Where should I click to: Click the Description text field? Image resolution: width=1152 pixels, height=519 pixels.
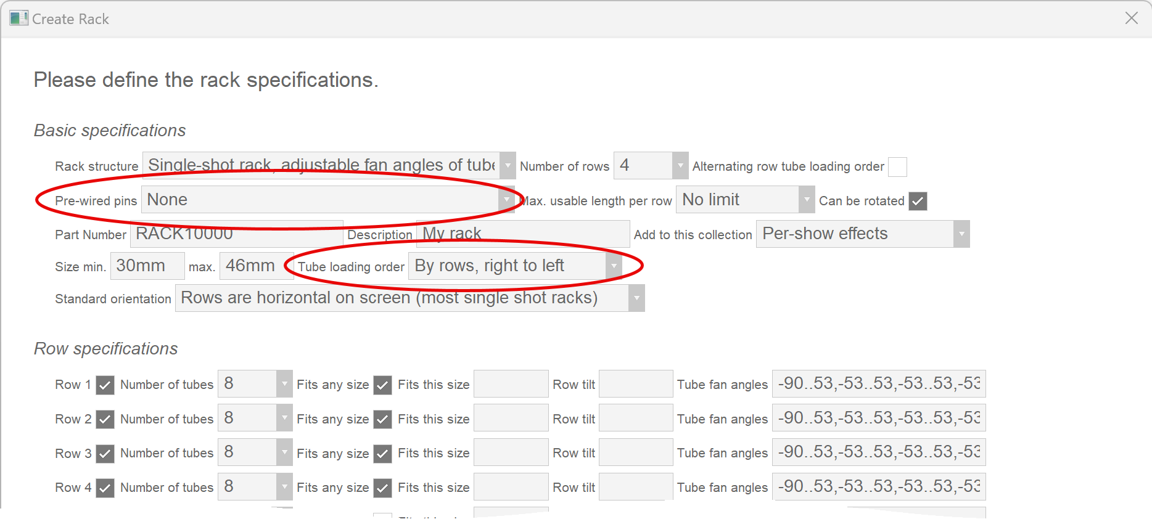(x=522, y=234)
